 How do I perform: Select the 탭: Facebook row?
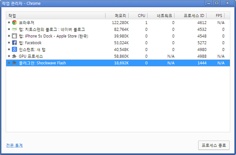118,43
